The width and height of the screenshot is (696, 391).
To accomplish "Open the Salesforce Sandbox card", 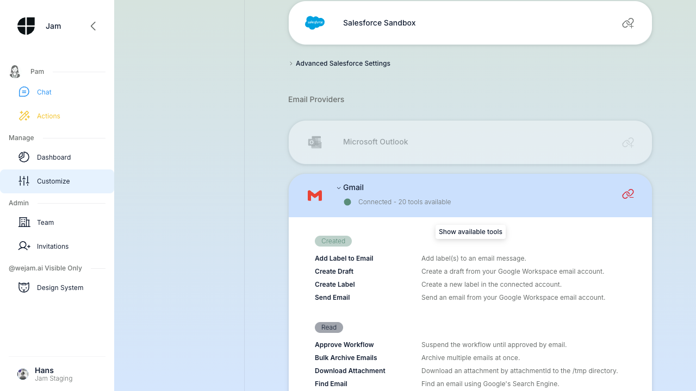I will [x=470, y=23].
